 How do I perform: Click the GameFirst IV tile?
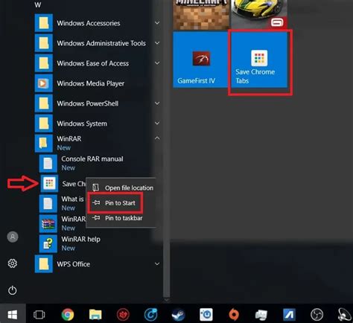coord(200,60)
